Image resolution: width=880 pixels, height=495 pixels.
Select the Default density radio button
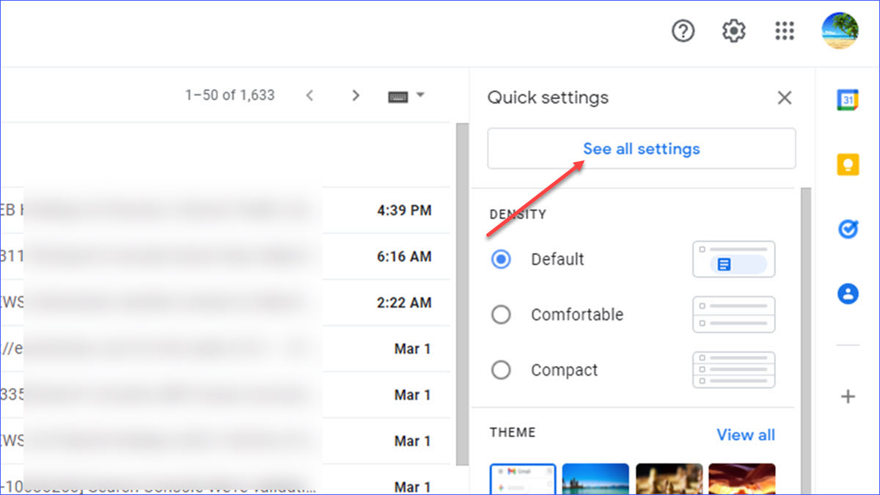(501, 260)
